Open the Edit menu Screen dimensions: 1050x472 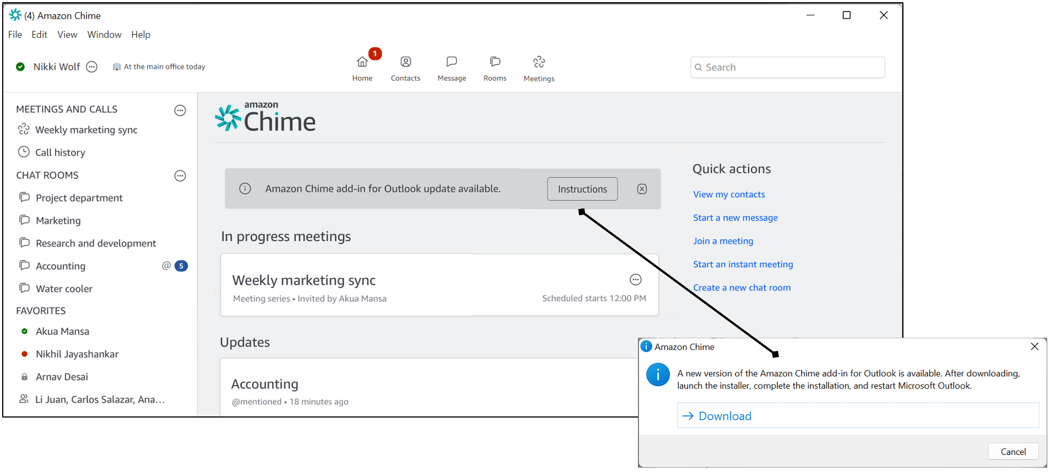39,34
